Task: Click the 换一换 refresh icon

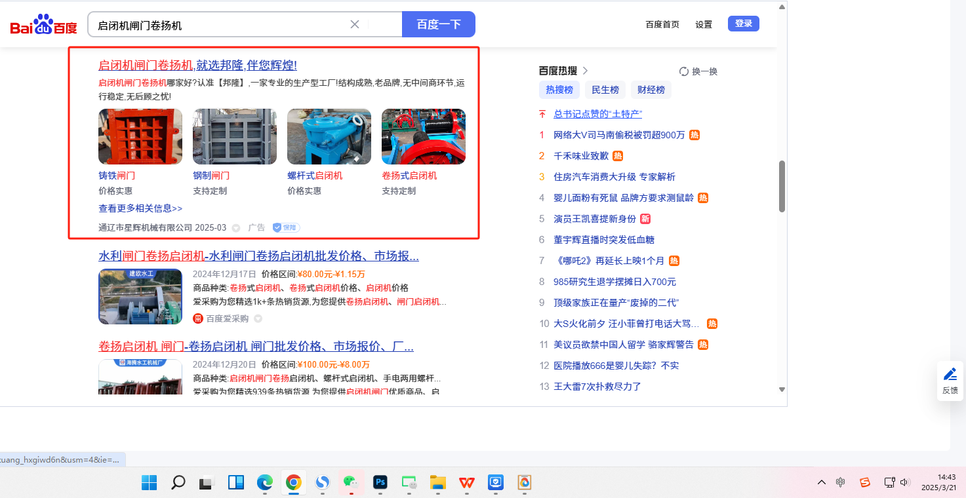Action: point(684,71)
